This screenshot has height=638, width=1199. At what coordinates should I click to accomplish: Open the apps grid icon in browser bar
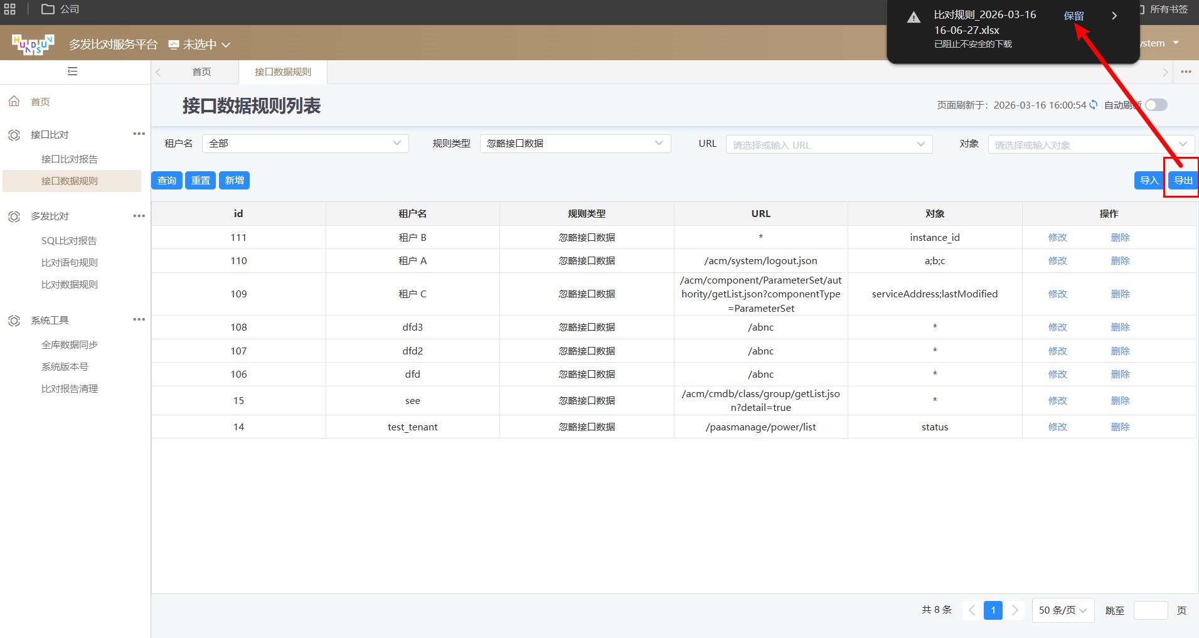pos(10,9)
